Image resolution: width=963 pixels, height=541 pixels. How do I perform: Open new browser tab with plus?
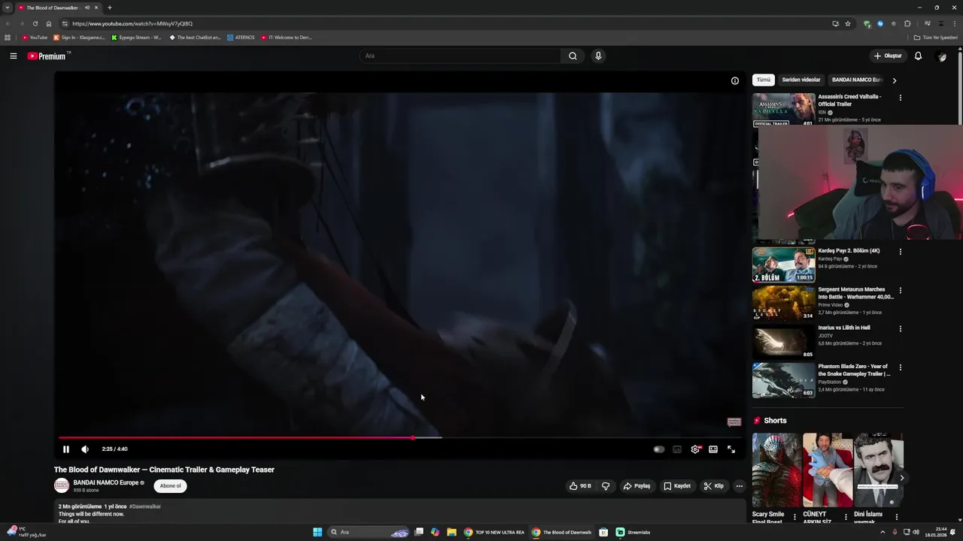pos(110,8)
